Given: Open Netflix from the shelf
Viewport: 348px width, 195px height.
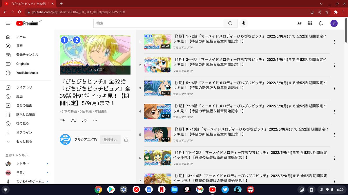Looking at the screenshot, I should tap(162, 190).
